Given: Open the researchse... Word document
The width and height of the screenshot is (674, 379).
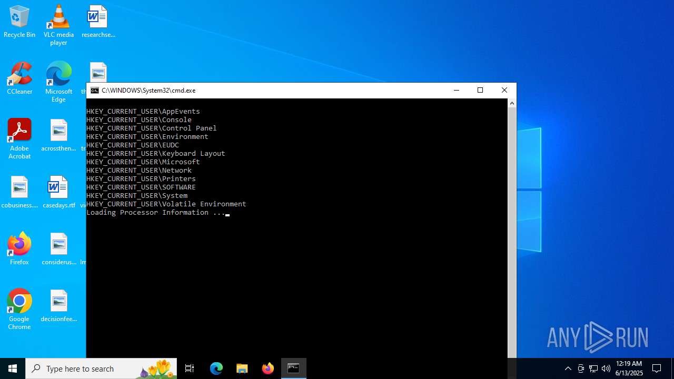Looking at the screenshot, I should (x=98, y=22).
